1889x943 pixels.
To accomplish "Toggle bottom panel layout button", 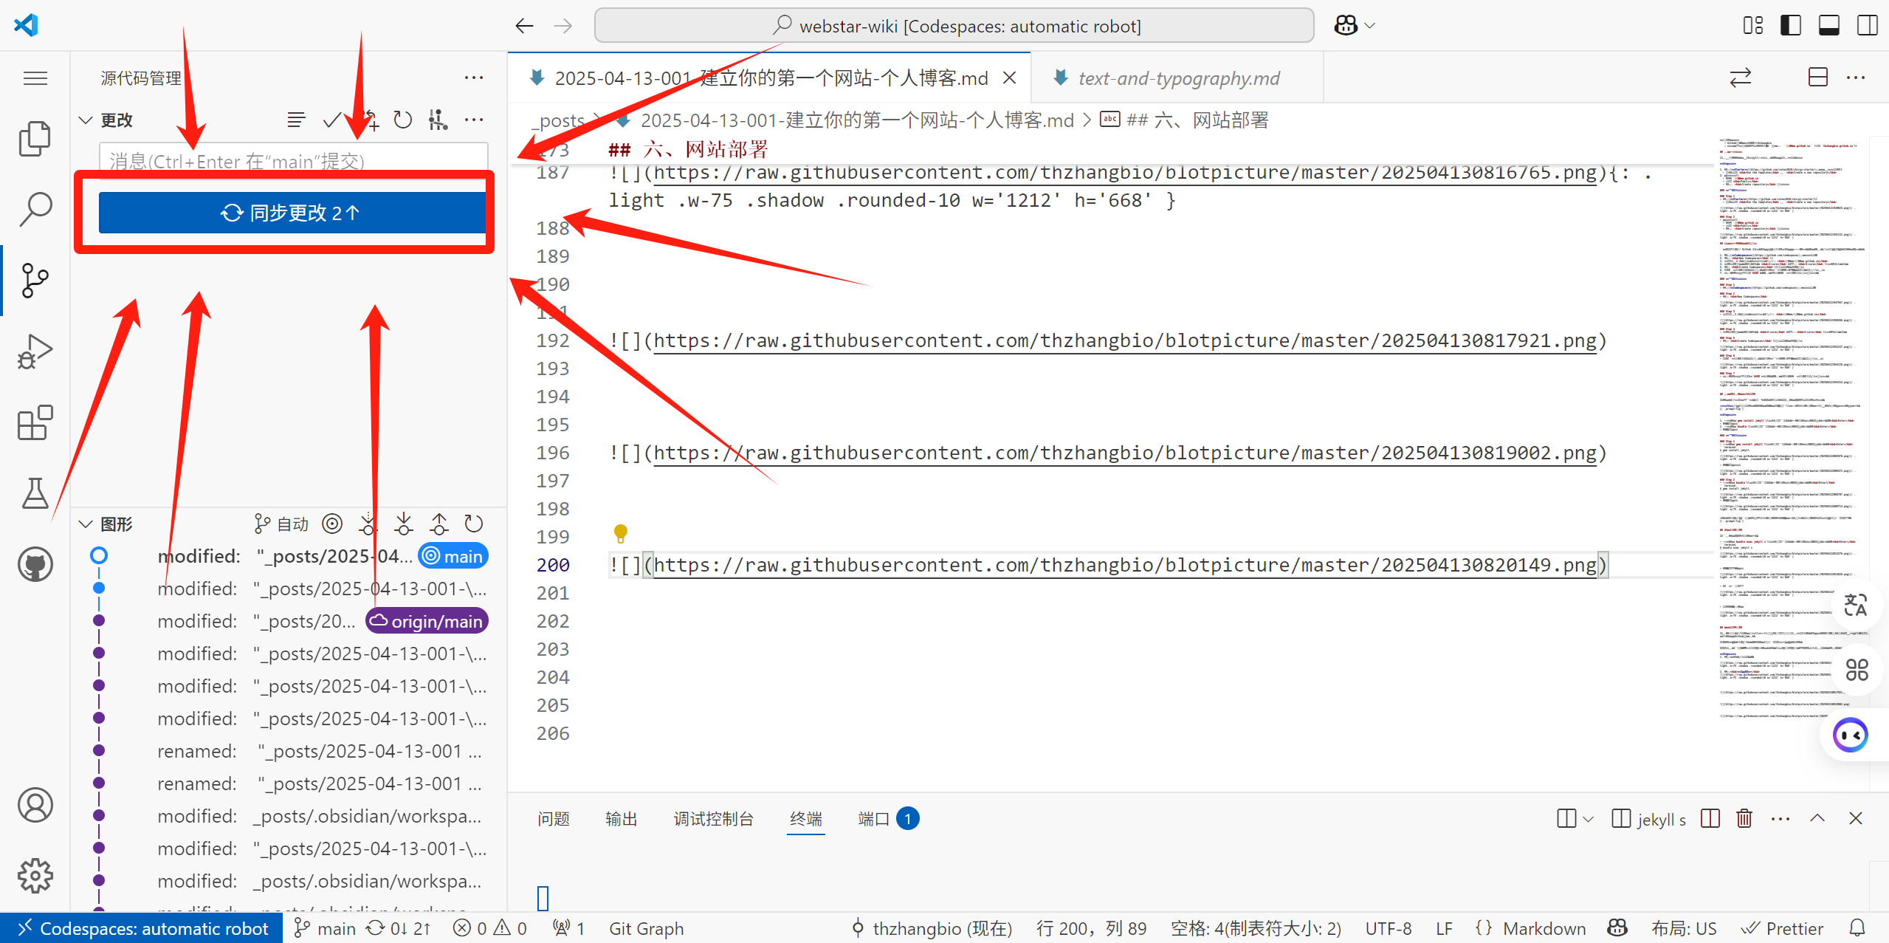I will pos(1829,26).
